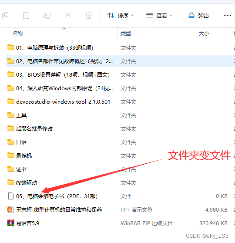Image resolution: width=235 pixels, height=243 pixels.
Task: Click the 文件夹 type cell of devecostudio row
Action: (x=128, y=101)
